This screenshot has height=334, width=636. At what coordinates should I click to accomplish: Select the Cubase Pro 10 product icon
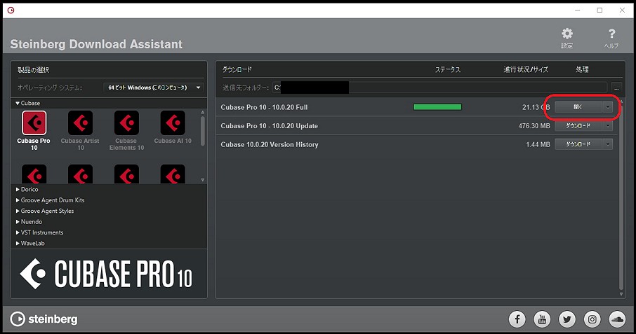point(34,123)
